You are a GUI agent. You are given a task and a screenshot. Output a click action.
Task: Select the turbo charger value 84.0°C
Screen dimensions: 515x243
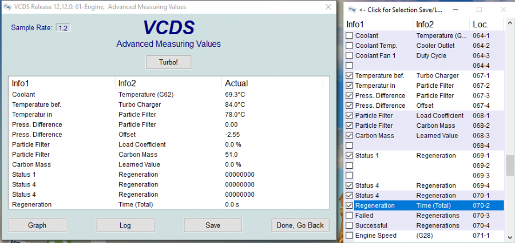[235, 105]
